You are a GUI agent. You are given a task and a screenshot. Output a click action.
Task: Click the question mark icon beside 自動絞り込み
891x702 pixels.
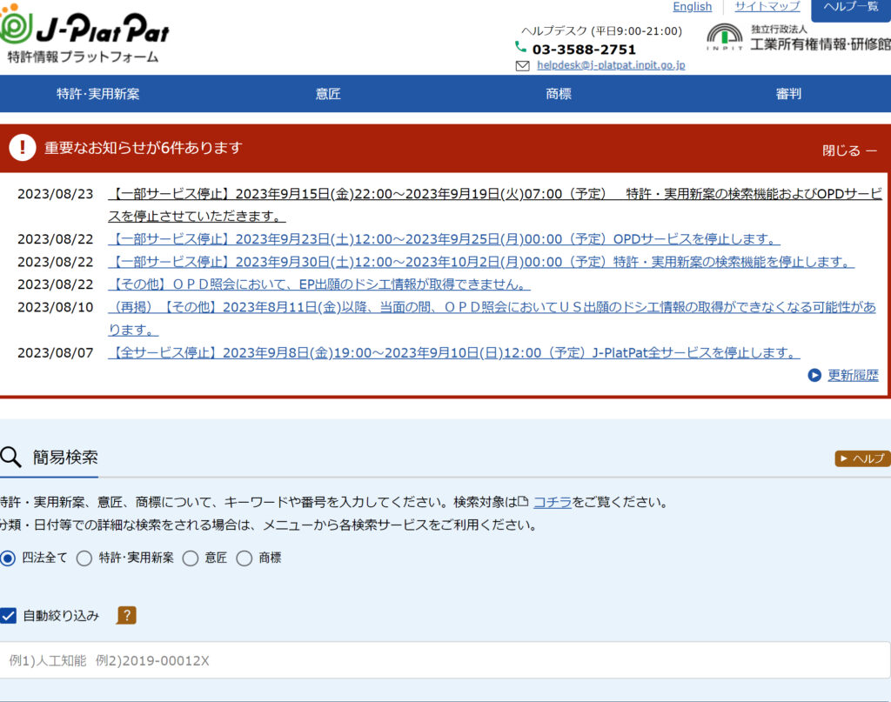tap(126, 616)
